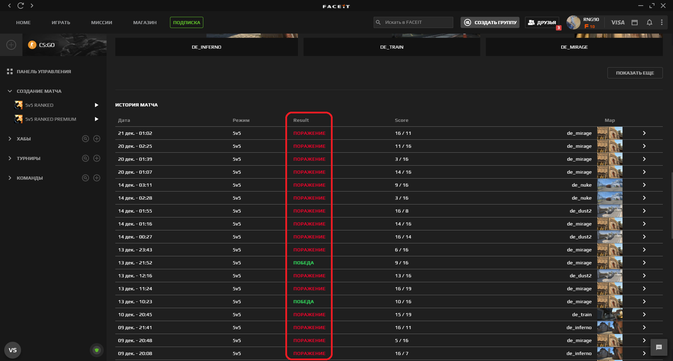Open match details for 21 дек. 01:02
673x361 pixels.
pos(644,133)
